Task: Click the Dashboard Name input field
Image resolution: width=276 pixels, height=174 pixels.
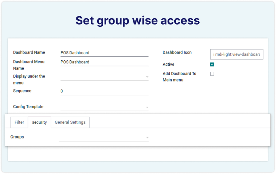Action: coord(104,53)
